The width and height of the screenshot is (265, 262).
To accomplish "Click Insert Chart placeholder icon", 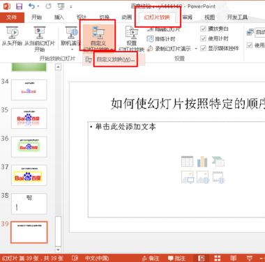I will (202, 162).
